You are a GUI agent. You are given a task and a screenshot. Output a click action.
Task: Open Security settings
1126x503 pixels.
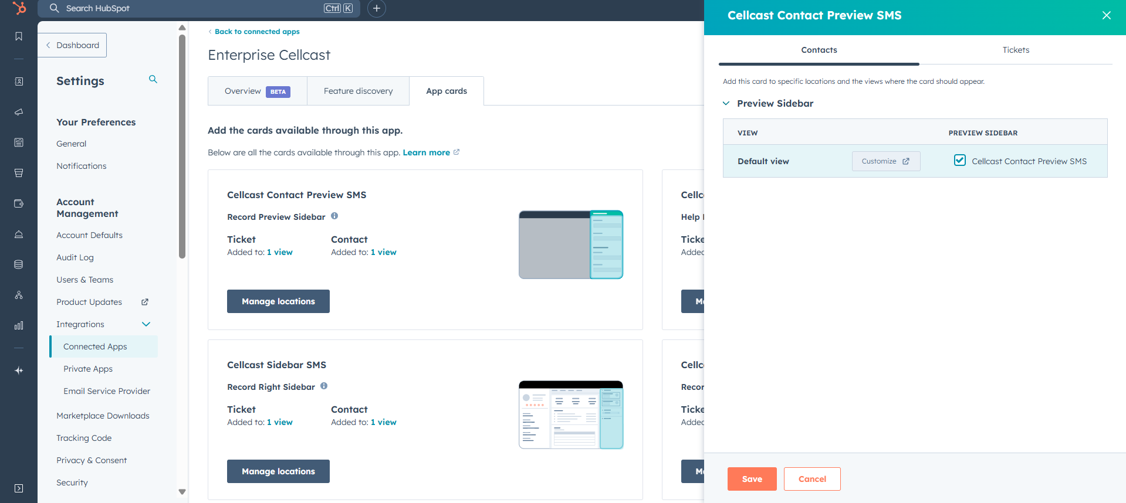[x=72, y=482]
